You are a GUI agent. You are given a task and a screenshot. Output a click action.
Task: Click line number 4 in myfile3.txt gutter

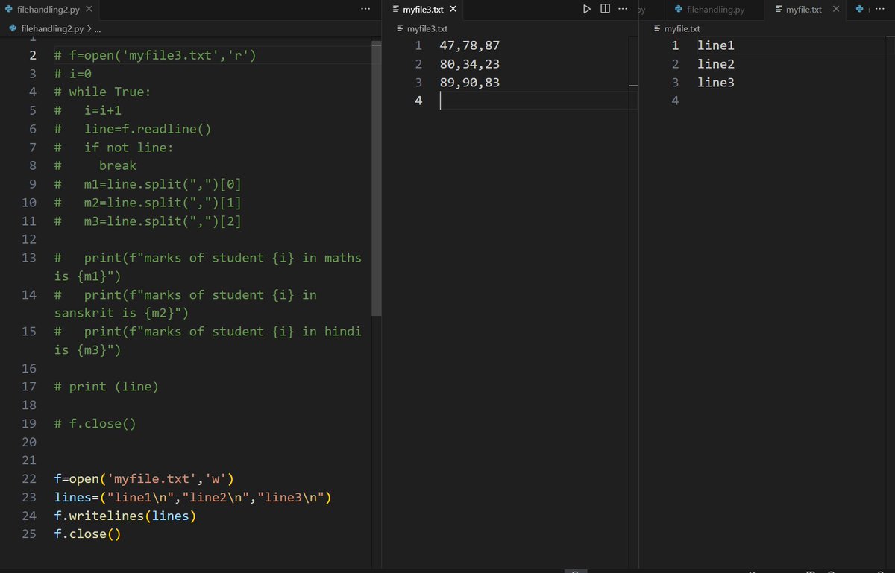point(418,101)
